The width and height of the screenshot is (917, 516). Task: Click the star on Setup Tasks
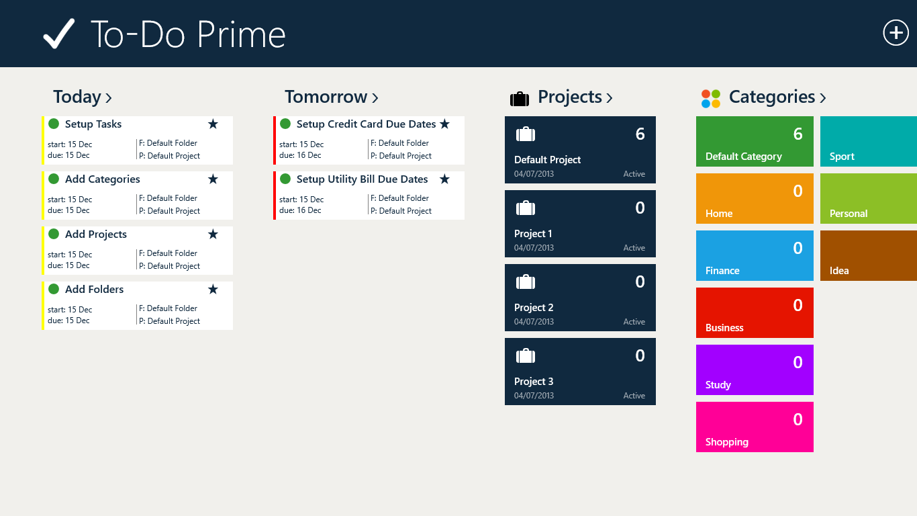pyautogui.click(x=213, y=124)
